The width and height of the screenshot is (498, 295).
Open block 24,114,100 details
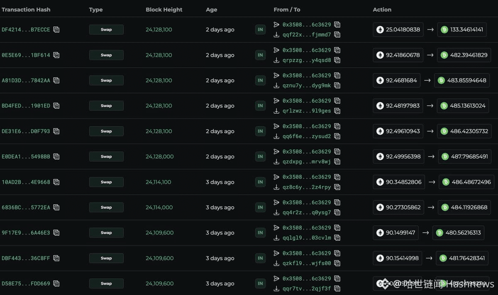point(158,182)
